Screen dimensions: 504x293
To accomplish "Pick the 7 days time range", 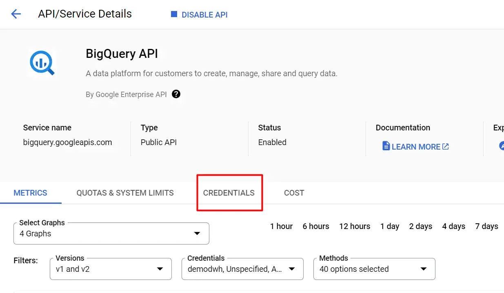I will tap(487, 226).
